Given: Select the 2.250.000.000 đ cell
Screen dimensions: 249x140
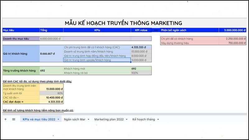Looking at the screenshot, I should (233, 39).
